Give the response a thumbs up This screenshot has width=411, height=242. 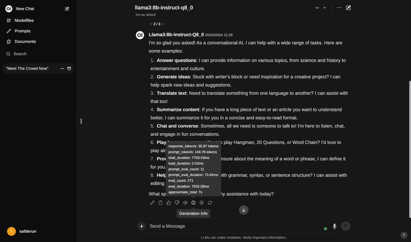coord(169,203)
